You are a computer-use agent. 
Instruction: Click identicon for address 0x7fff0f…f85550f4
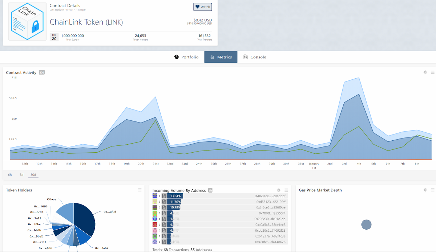coord(155,213)
